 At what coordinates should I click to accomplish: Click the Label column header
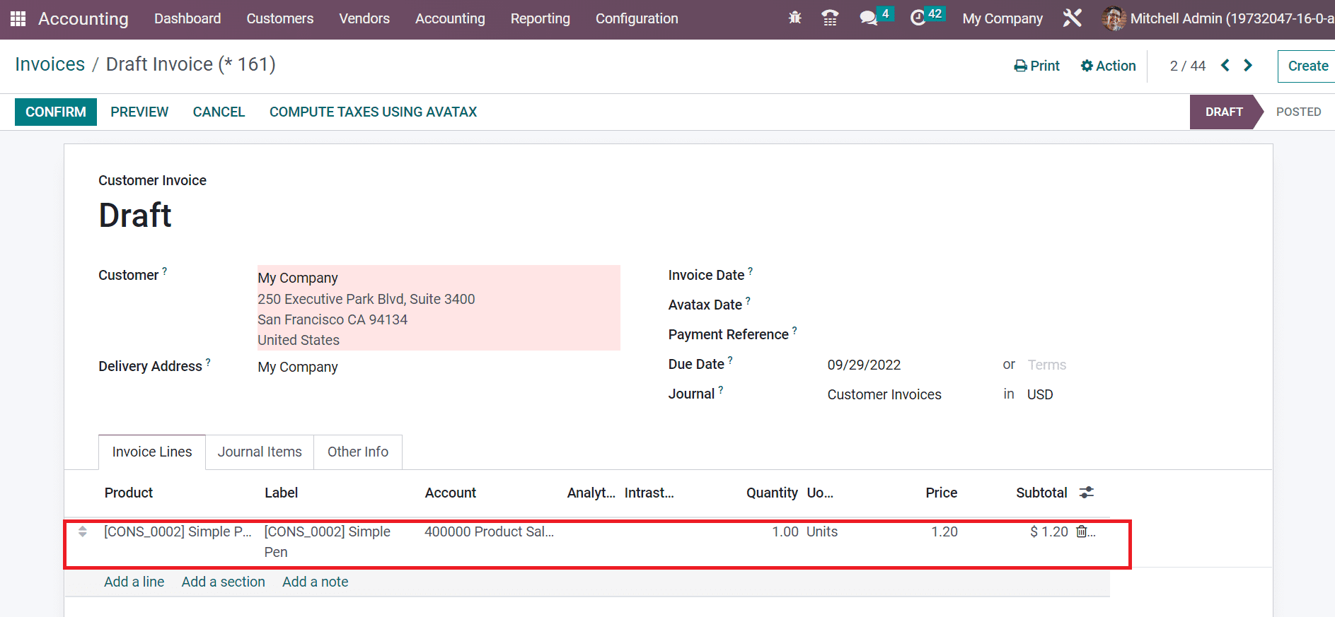[x=281, y=493]
